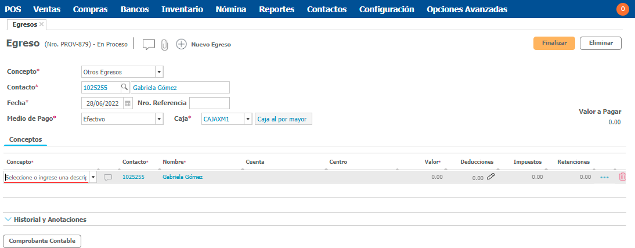Click the red trash icon in concept row
Viewport: 635px width, 248px height.
622,177
